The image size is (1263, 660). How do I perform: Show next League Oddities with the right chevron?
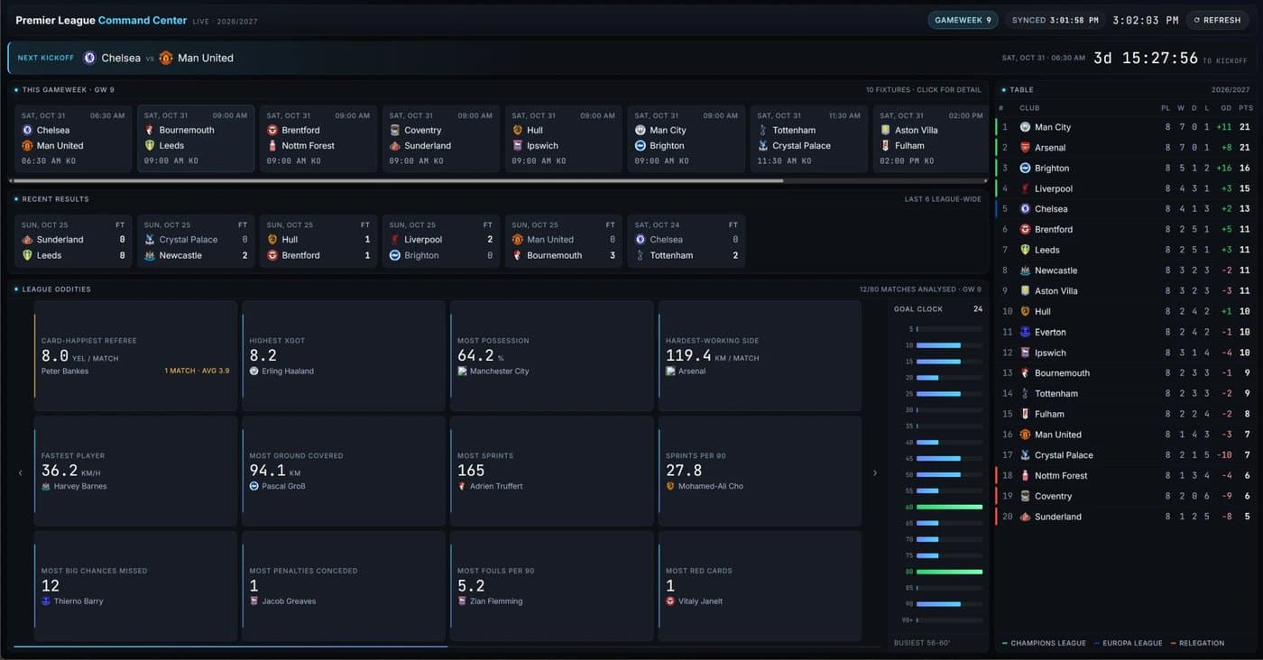pos(874,472)
